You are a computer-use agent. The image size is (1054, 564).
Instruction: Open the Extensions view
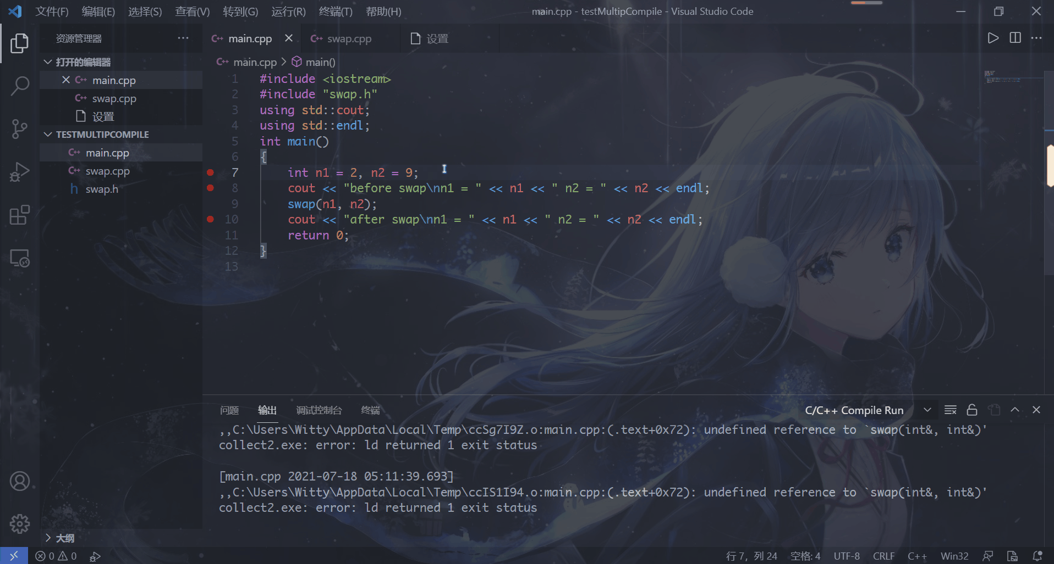point(19,215)
